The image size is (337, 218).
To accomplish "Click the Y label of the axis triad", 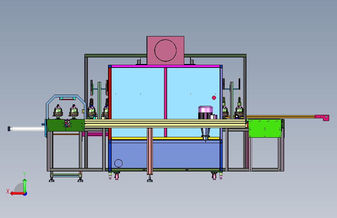I will click(24, 175).
